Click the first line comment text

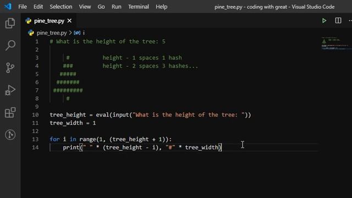point(108,42)
